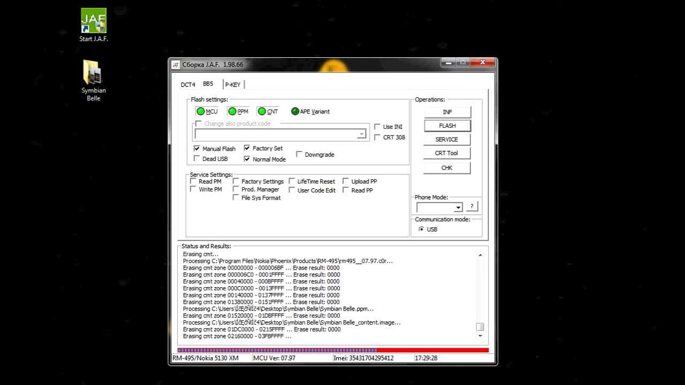Click the MCU Ver: 07.97 status field

(x=292, y=358)
